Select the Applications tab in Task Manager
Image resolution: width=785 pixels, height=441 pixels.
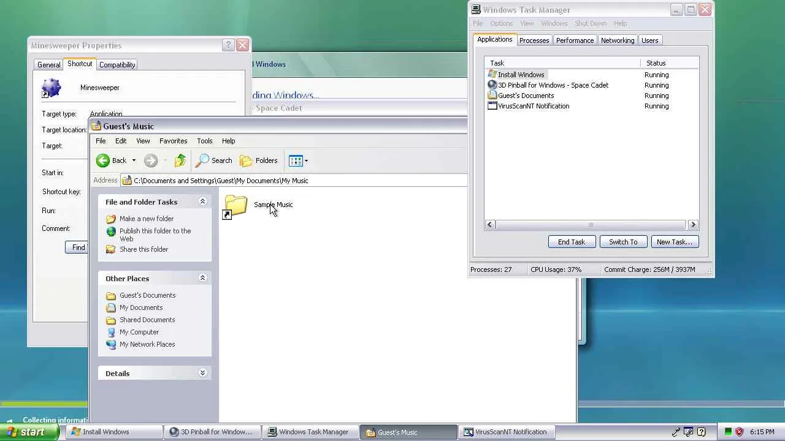pyautogui.click(x=495, y=39)
